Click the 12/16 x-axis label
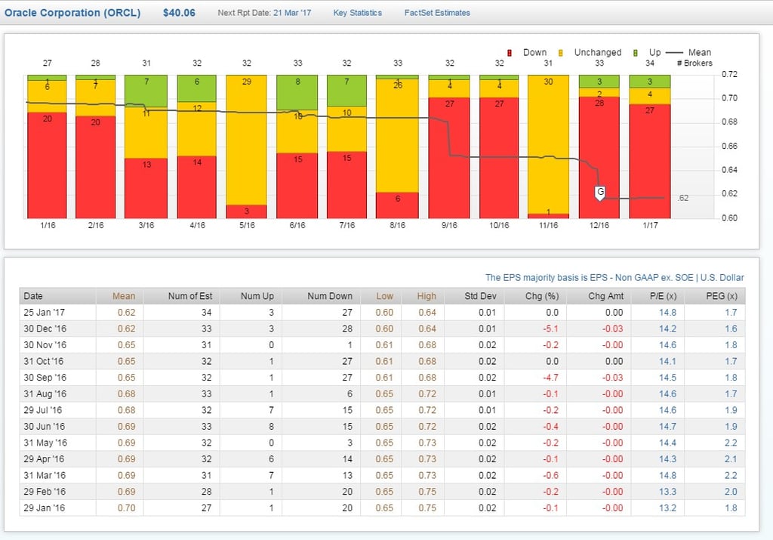773x540 pixels. point(599,225)
